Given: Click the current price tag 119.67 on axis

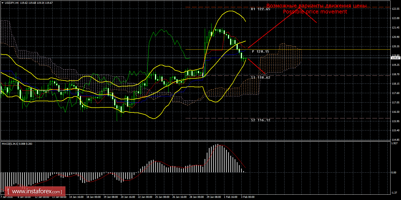Looking at the screenshot, I should (x=395, y=58).
